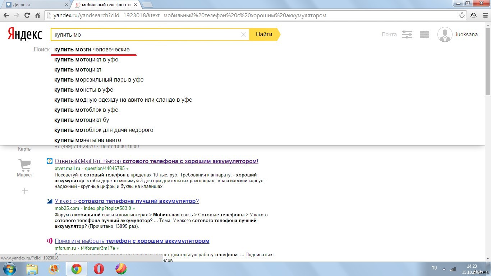Expand dropdown arrow next to mforum.ru URL
The image size is (491, 276).
(x=118, y=248)
